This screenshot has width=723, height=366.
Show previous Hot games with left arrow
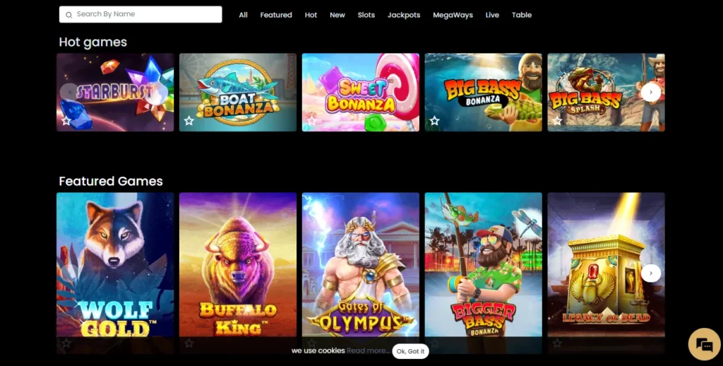69,92
